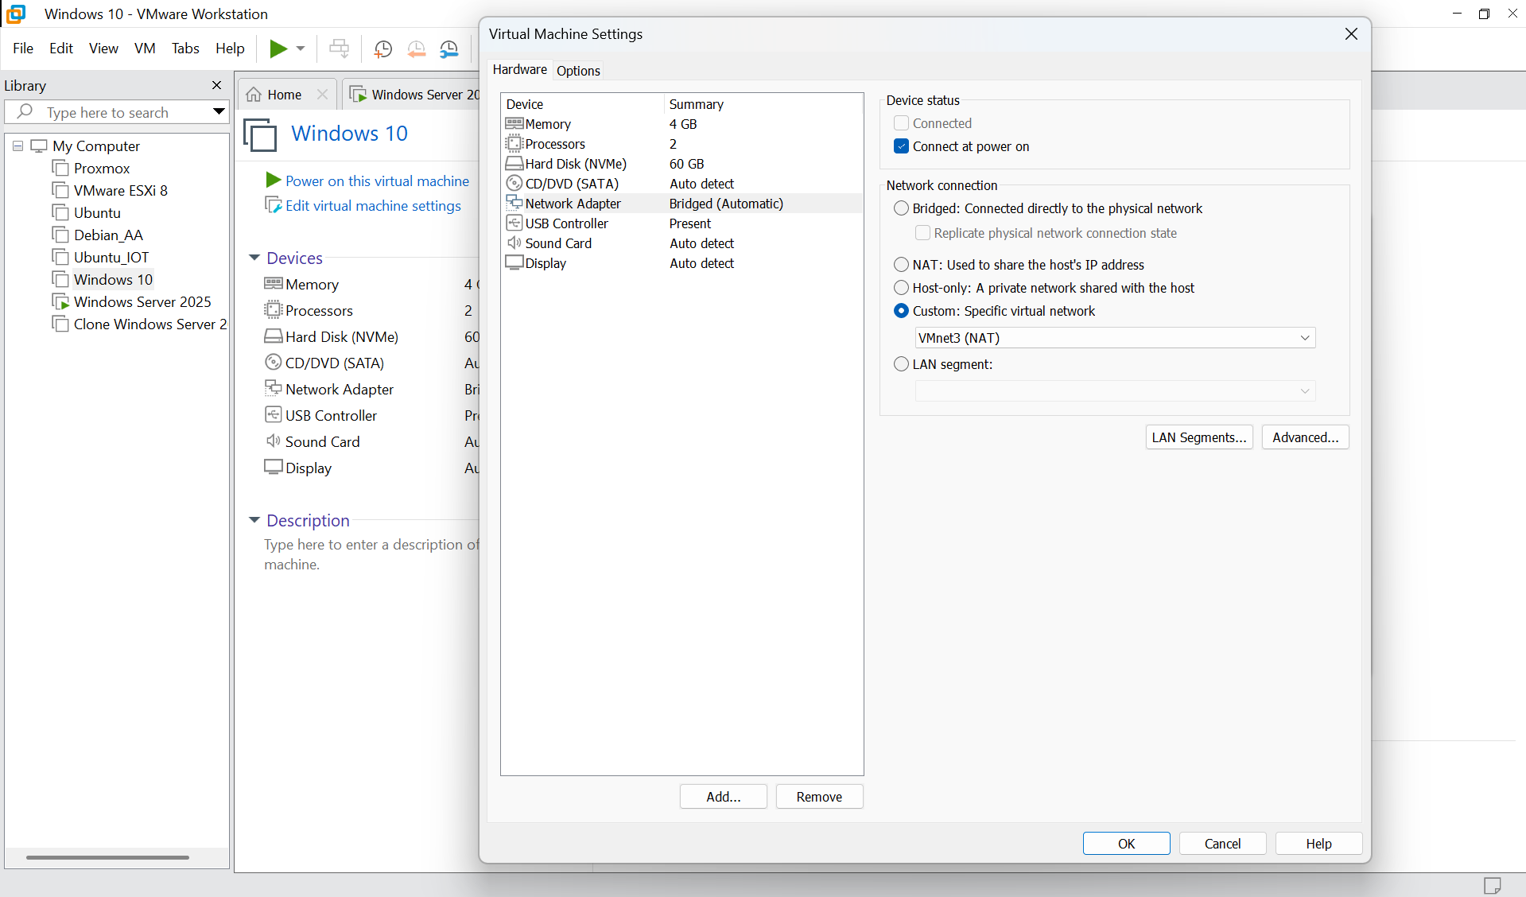Click the Take Snapshot toolbar icon
The height and width of the screenshot is (897, 1526).
pyautogui.click(x=382, y=49)
